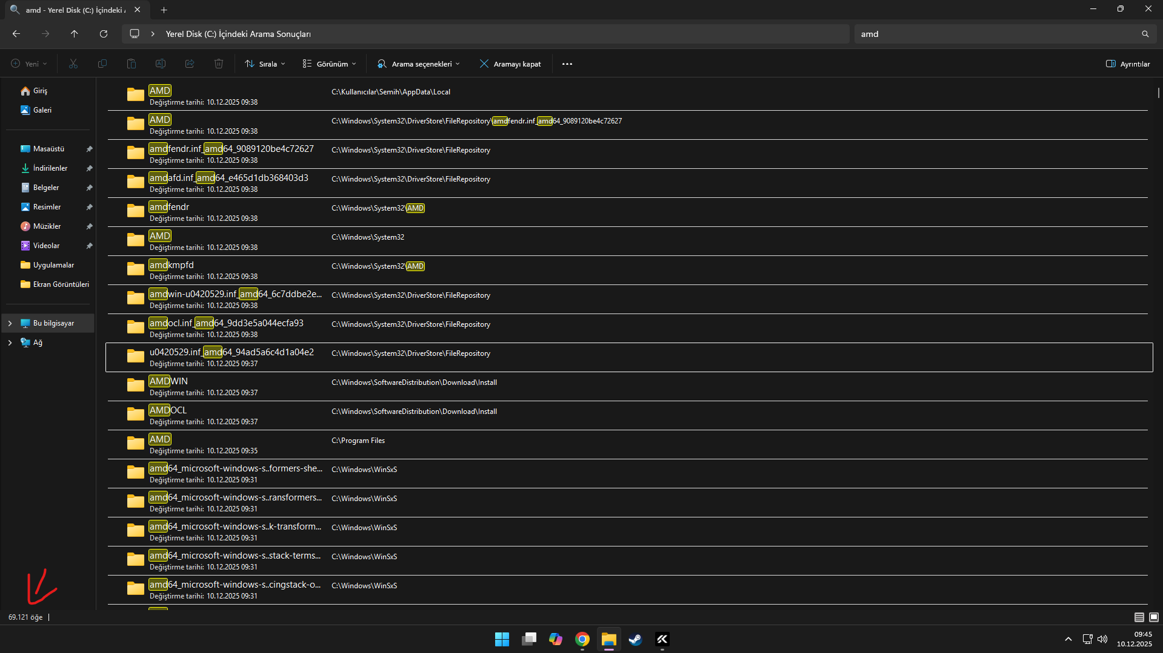Expand the Bu bilgisayar tree node
This screenshot has height=653, width=1163.
click(x=10, y=323)
